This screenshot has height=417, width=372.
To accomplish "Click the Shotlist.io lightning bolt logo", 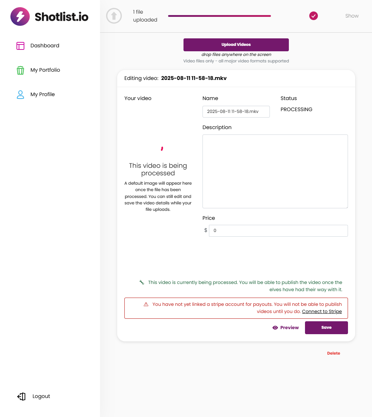I will click(x=20, y=16).
